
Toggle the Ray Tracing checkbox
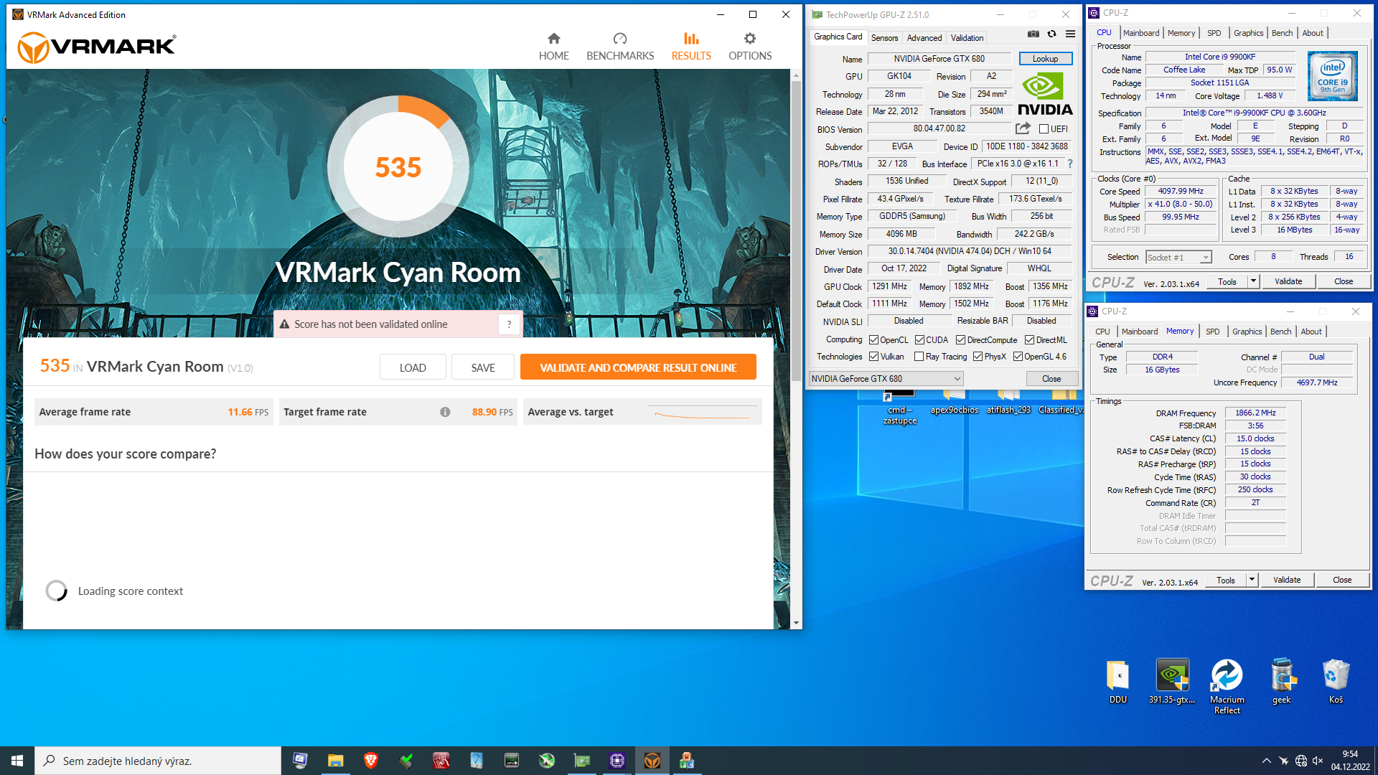[x=919, y=357]
